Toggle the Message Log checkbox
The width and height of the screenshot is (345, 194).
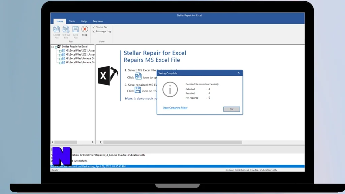94,31
